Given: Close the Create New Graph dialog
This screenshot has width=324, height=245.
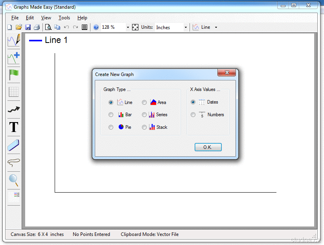Looking at the screenshot, I should click(226, 72).
